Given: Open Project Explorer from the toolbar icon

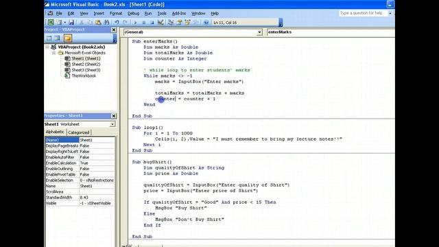Looking at the screenshot, I should (171, 23).
